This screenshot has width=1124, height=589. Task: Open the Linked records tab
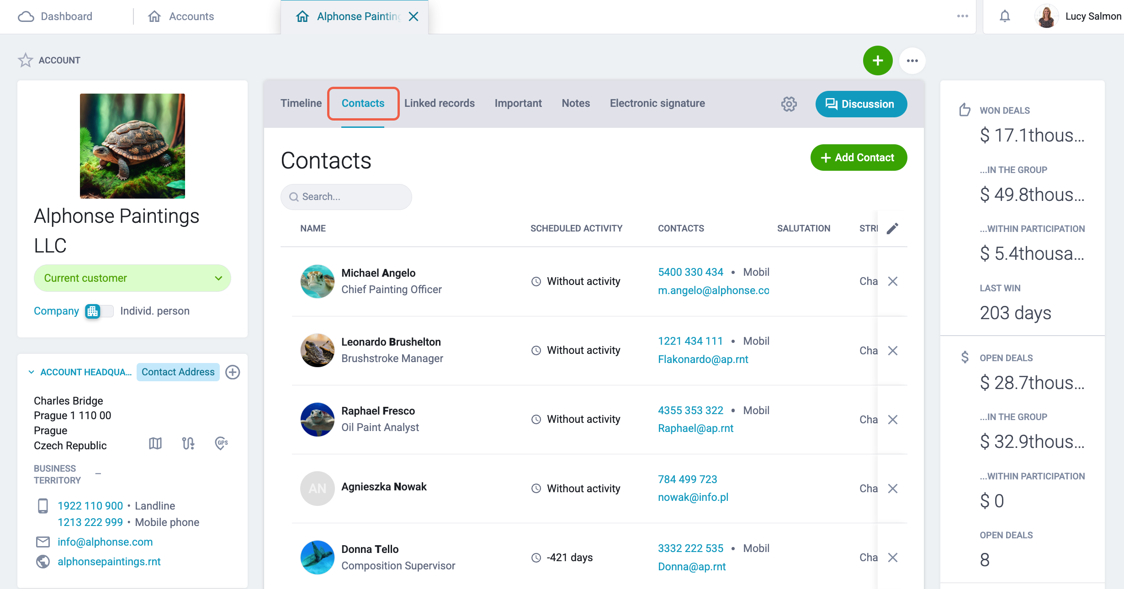[x=439, y=103]
